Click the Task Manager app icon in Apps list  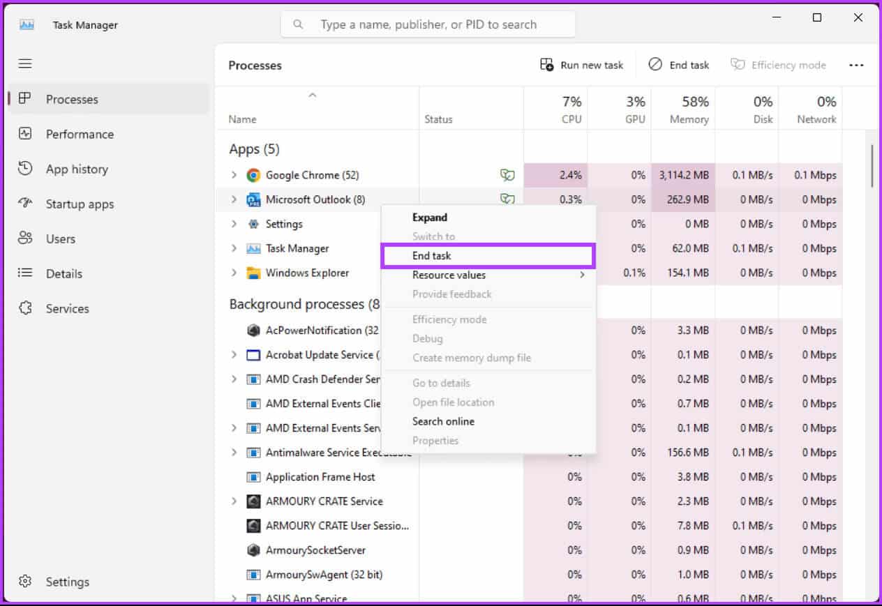[x=253, y=248]
